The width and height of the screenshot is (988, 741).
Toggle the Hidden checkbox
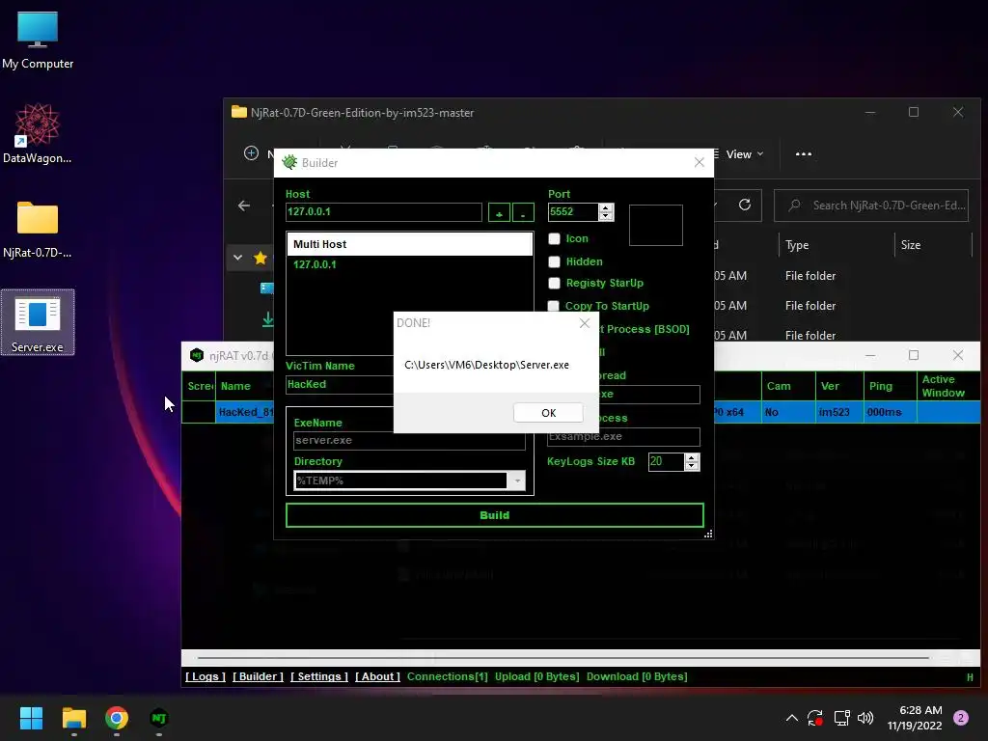[x=555, y=261]
